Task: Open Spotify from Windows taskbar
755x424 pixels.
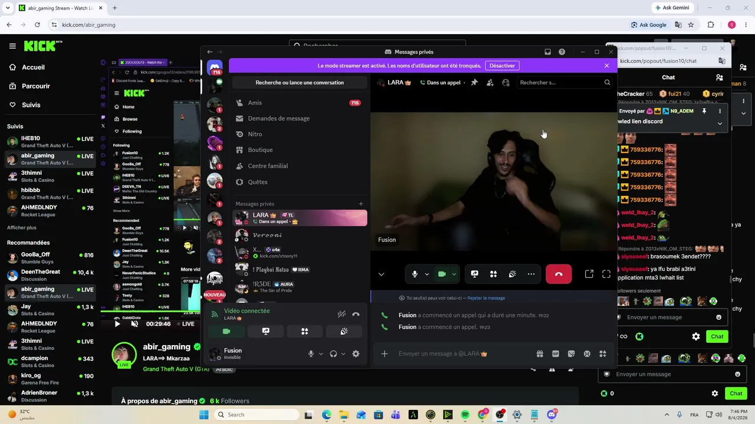Action: (x=465, y=415)
